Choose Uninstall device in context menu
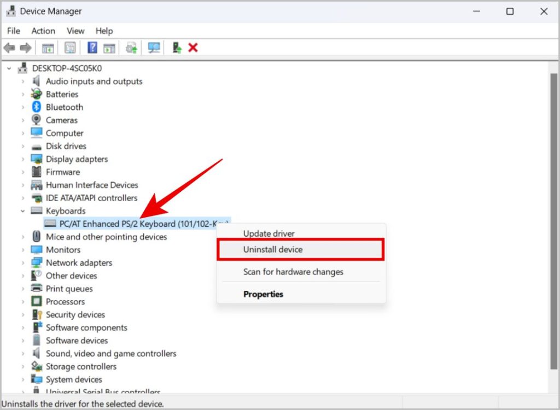The height and width of the screenshot is (410, 560). point(301,249)
